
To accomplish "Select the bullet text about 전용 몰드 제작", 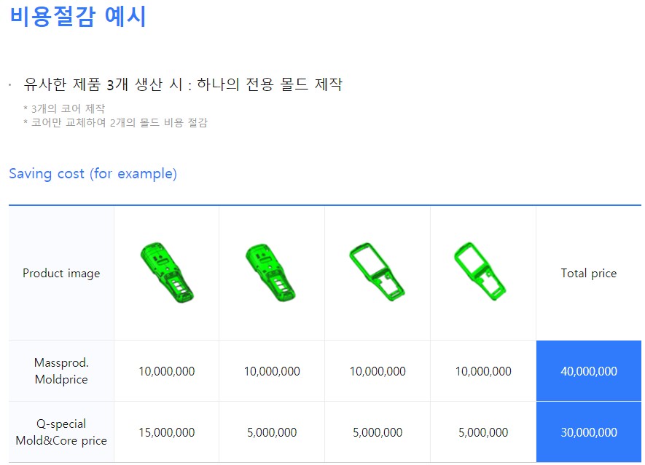I will coord(183,84).
